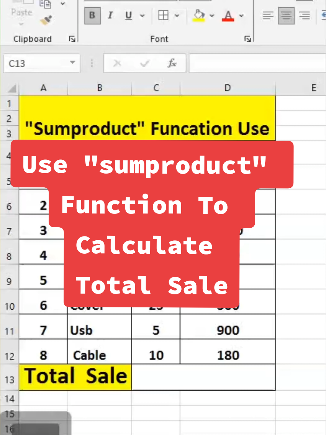The width and height of the screenshot is (326, 435).
Task: Select serial number cell 7
Action: tap(43, 327)
